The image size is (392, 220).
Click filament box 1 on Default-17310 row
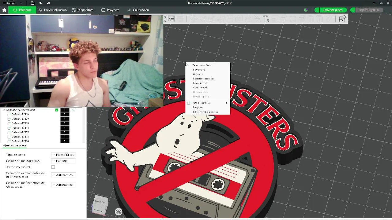tap(65, 123)
